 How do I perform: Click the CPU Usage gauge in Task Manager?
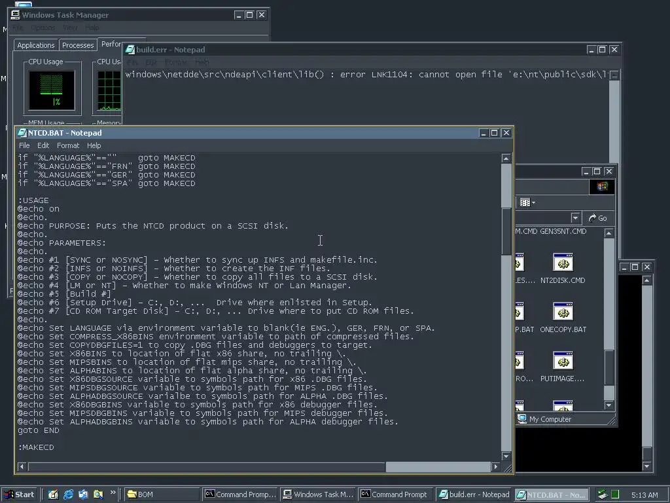coord(52,90)
